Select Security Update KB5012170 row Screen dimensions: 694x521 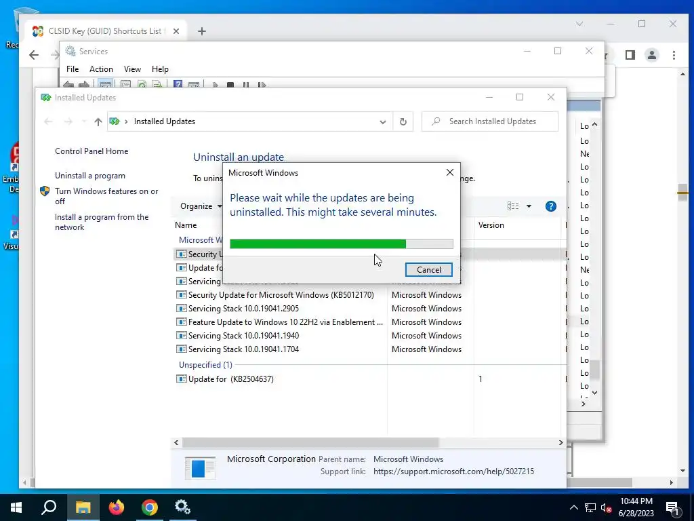(x=281, y=295)
